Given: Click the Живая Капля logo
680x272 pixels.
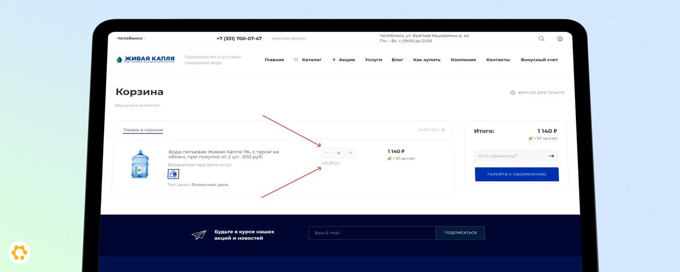Looking at the screenshot, I should (x=145, y=59).
